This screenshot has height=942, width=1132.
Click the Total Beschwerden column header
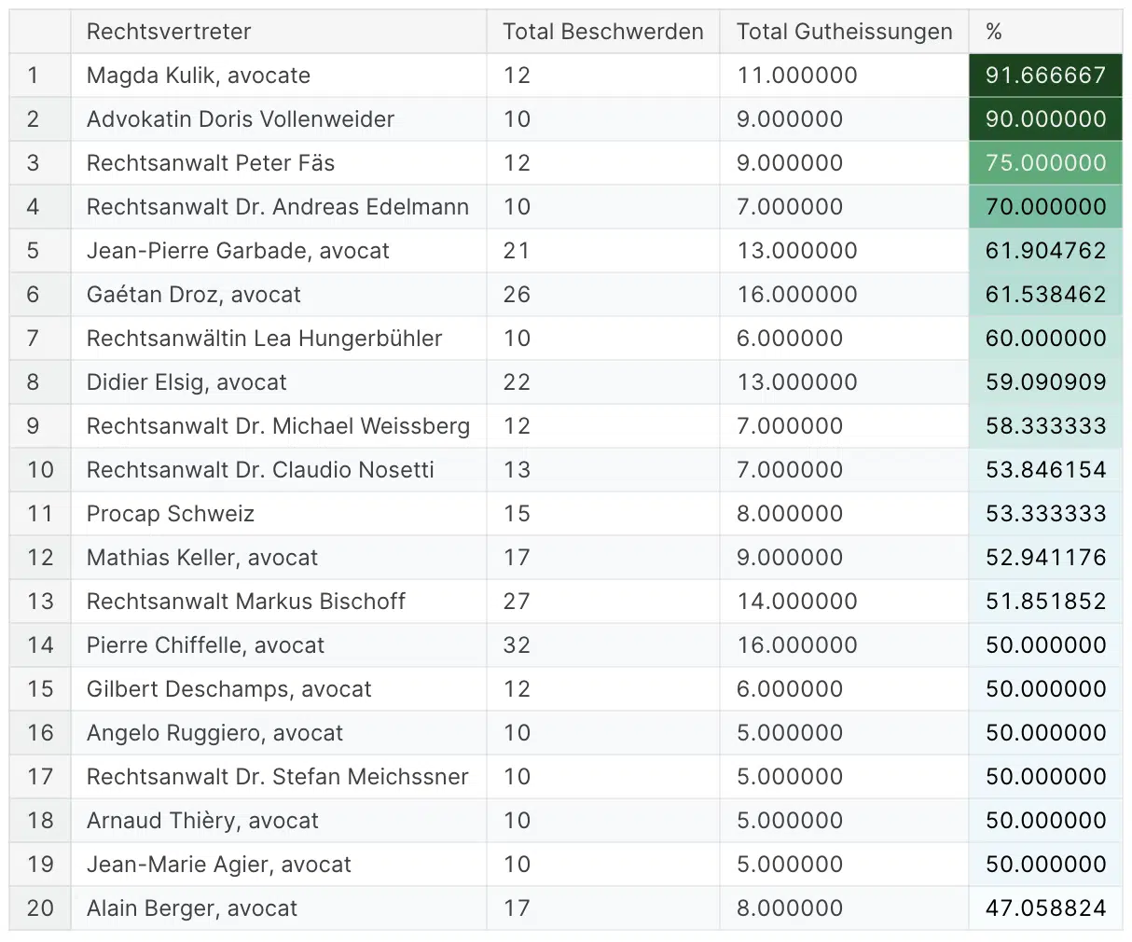click(602, 32)
